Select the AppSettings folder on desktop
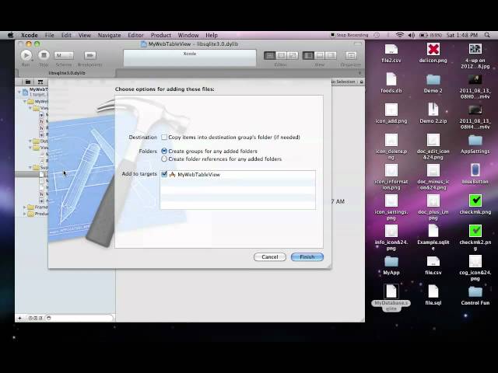The height and width of the screenshot is (373, 498). (475, 145)
